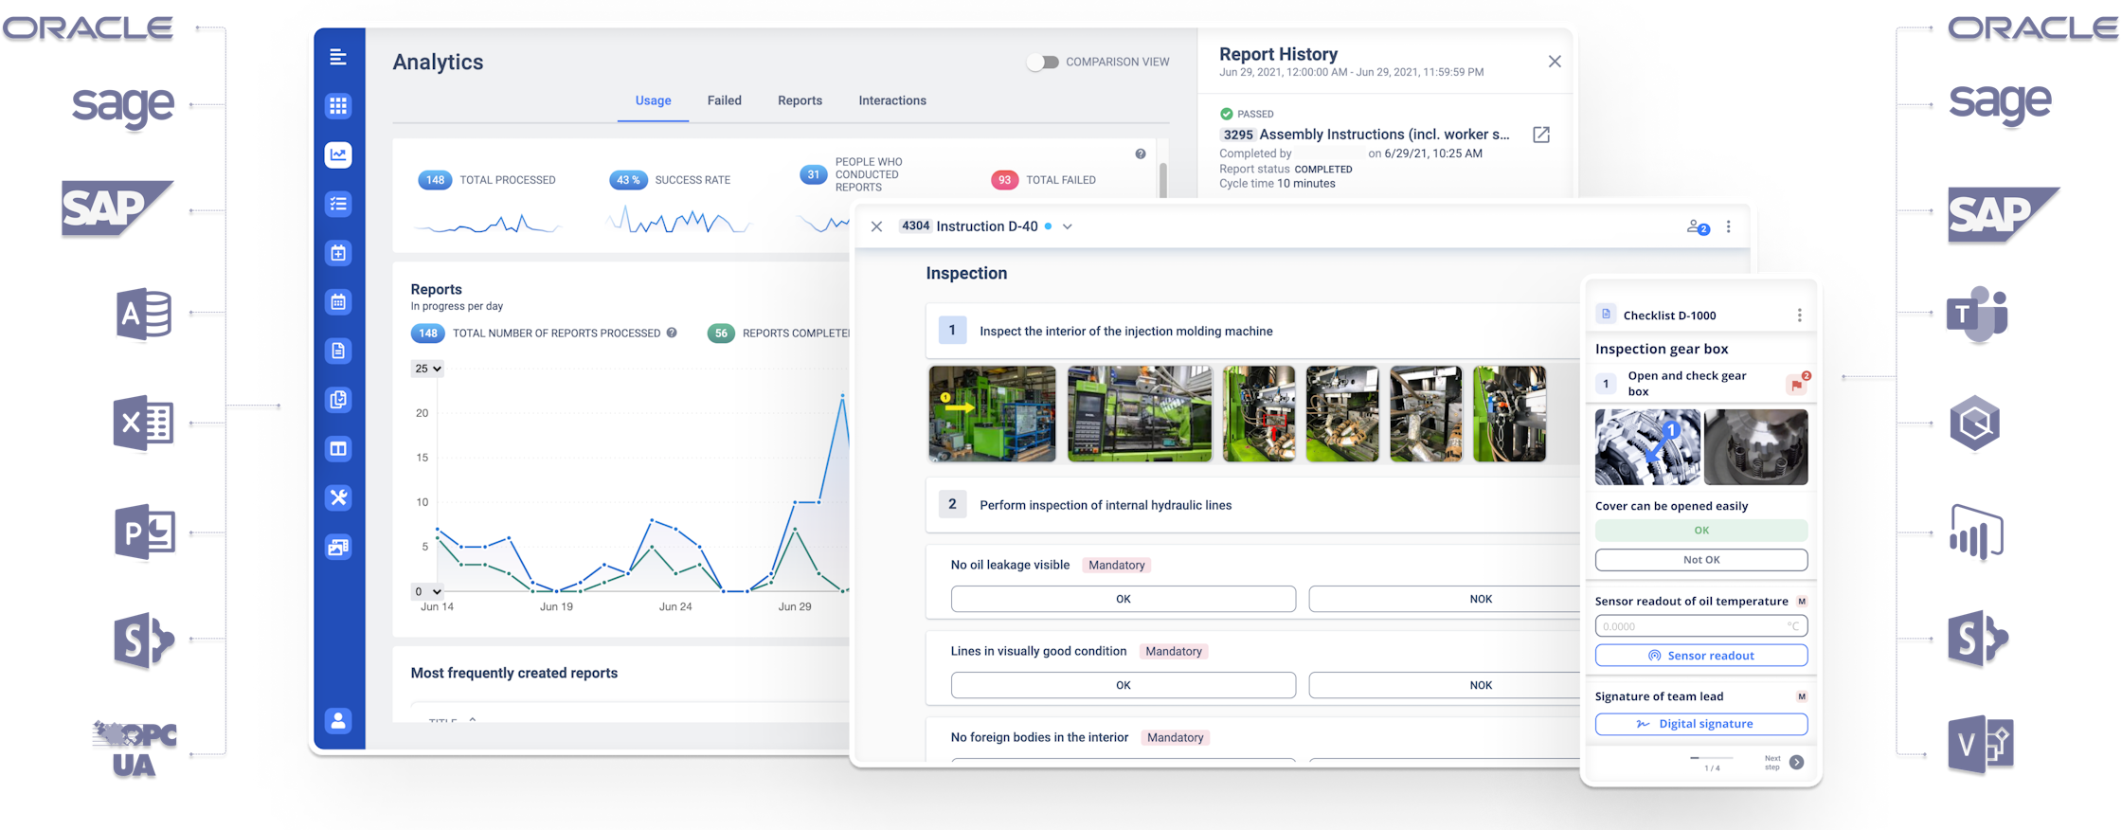This screenshot has height=830, width=2122.
Task: Toggle the Comparison View switch
Action: click(x=1043, y=63)
